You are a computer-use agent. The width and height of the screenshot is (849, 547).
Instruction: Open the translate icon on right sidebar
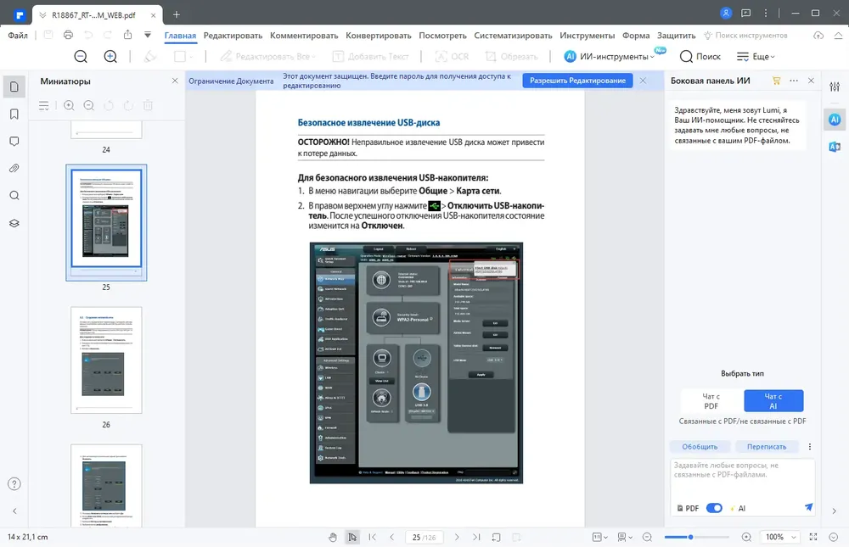[x=835, y=147]
